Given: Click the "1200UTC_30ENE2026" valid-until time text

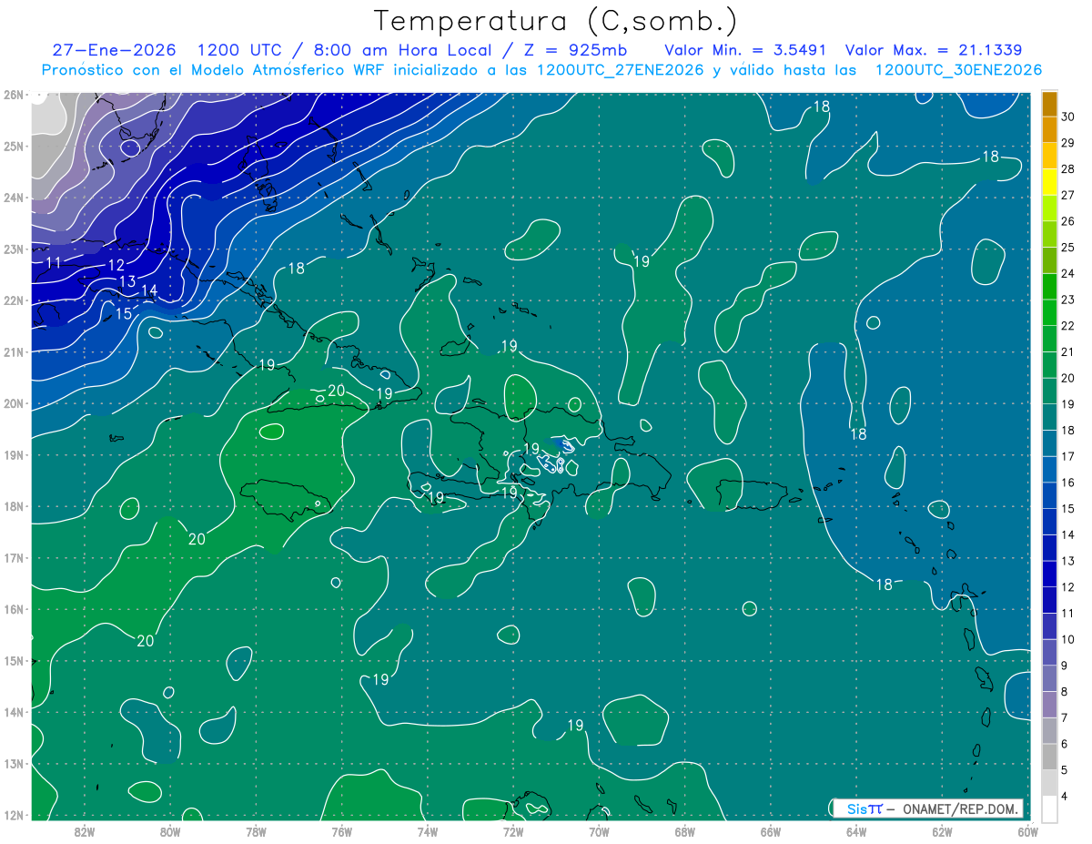Looking at the screenshot, I should tap(957, 70).
